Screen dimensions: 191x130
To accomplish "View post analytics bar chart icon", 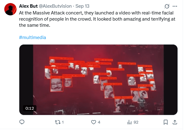I will pos(129,122).
